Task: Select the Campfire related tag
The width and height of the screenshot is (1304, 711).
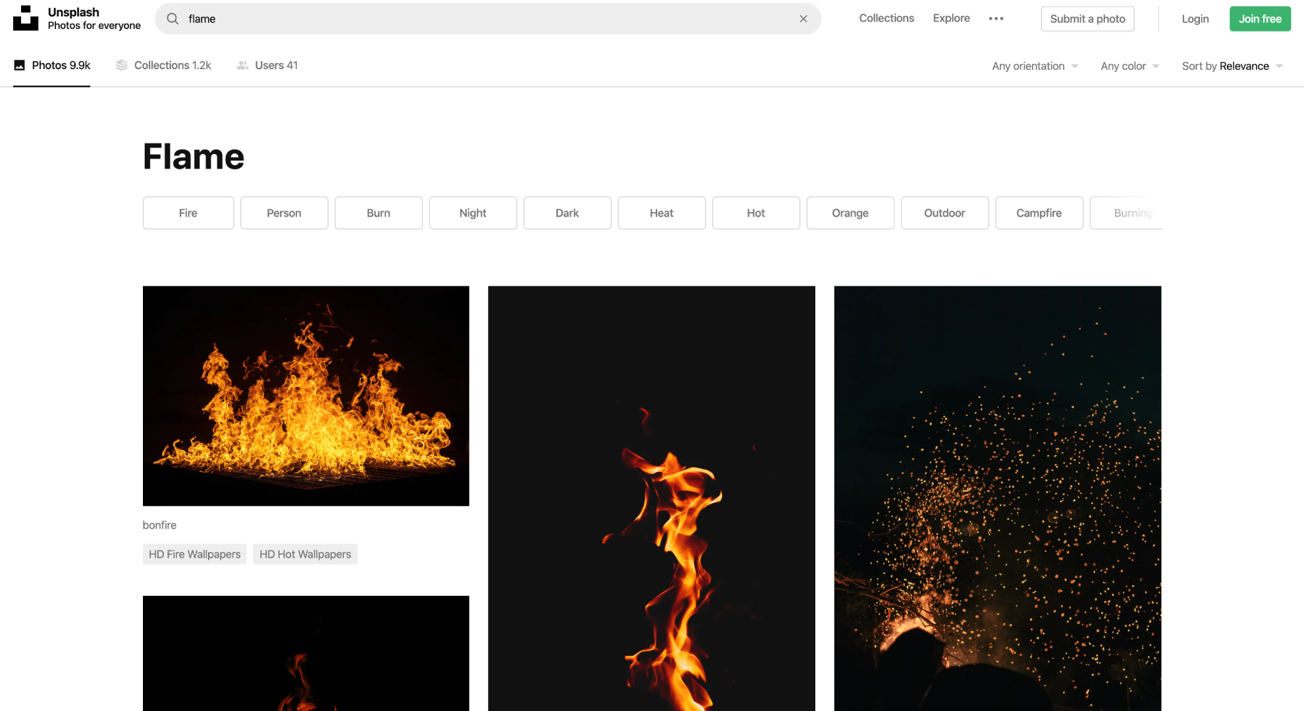Action: point(1039,213)
